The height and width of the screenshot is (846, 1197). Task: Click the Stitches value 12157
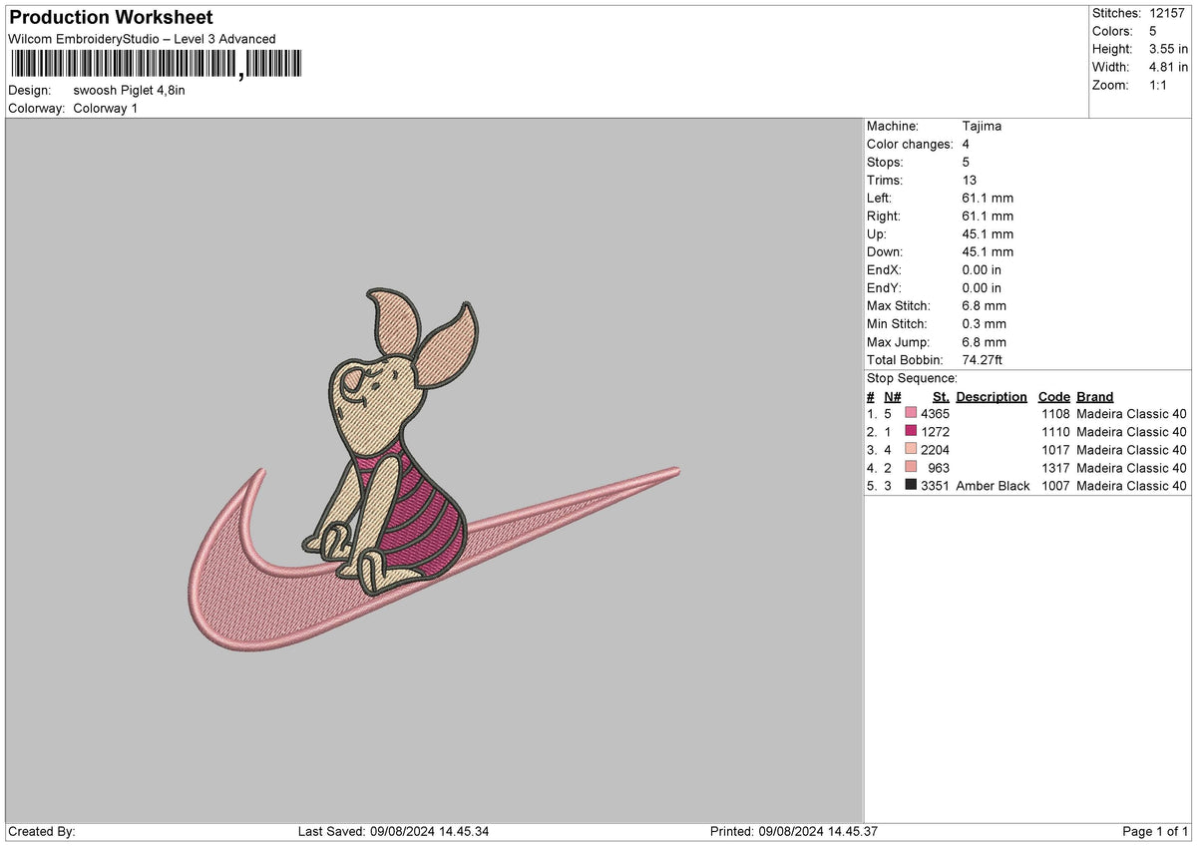1167,13
